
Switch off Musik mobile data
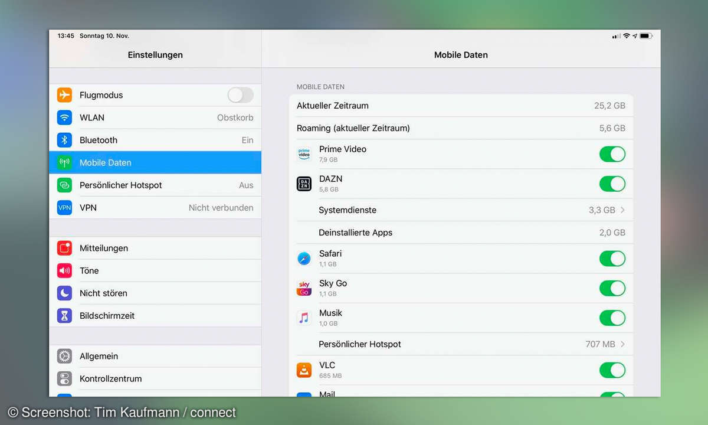click(x=612, y=318)
